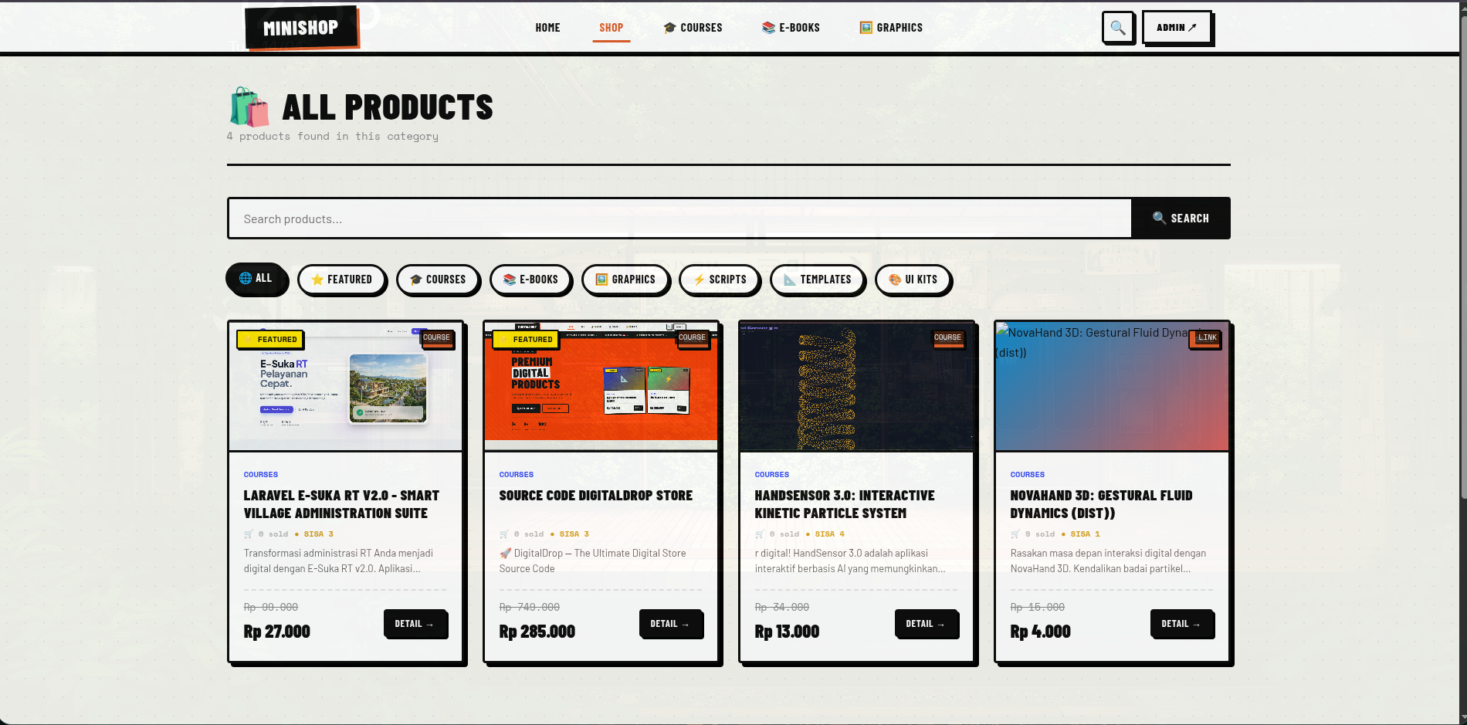This screenshot has height=725, width=1467.
Task: Go to the HOME nav item
Action: [x=547, y=28]
